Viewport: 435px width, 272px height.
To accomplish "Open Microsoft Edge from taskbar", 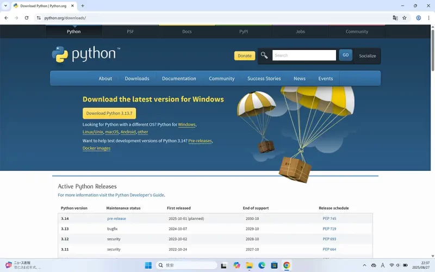I will [x=262, y=265].
